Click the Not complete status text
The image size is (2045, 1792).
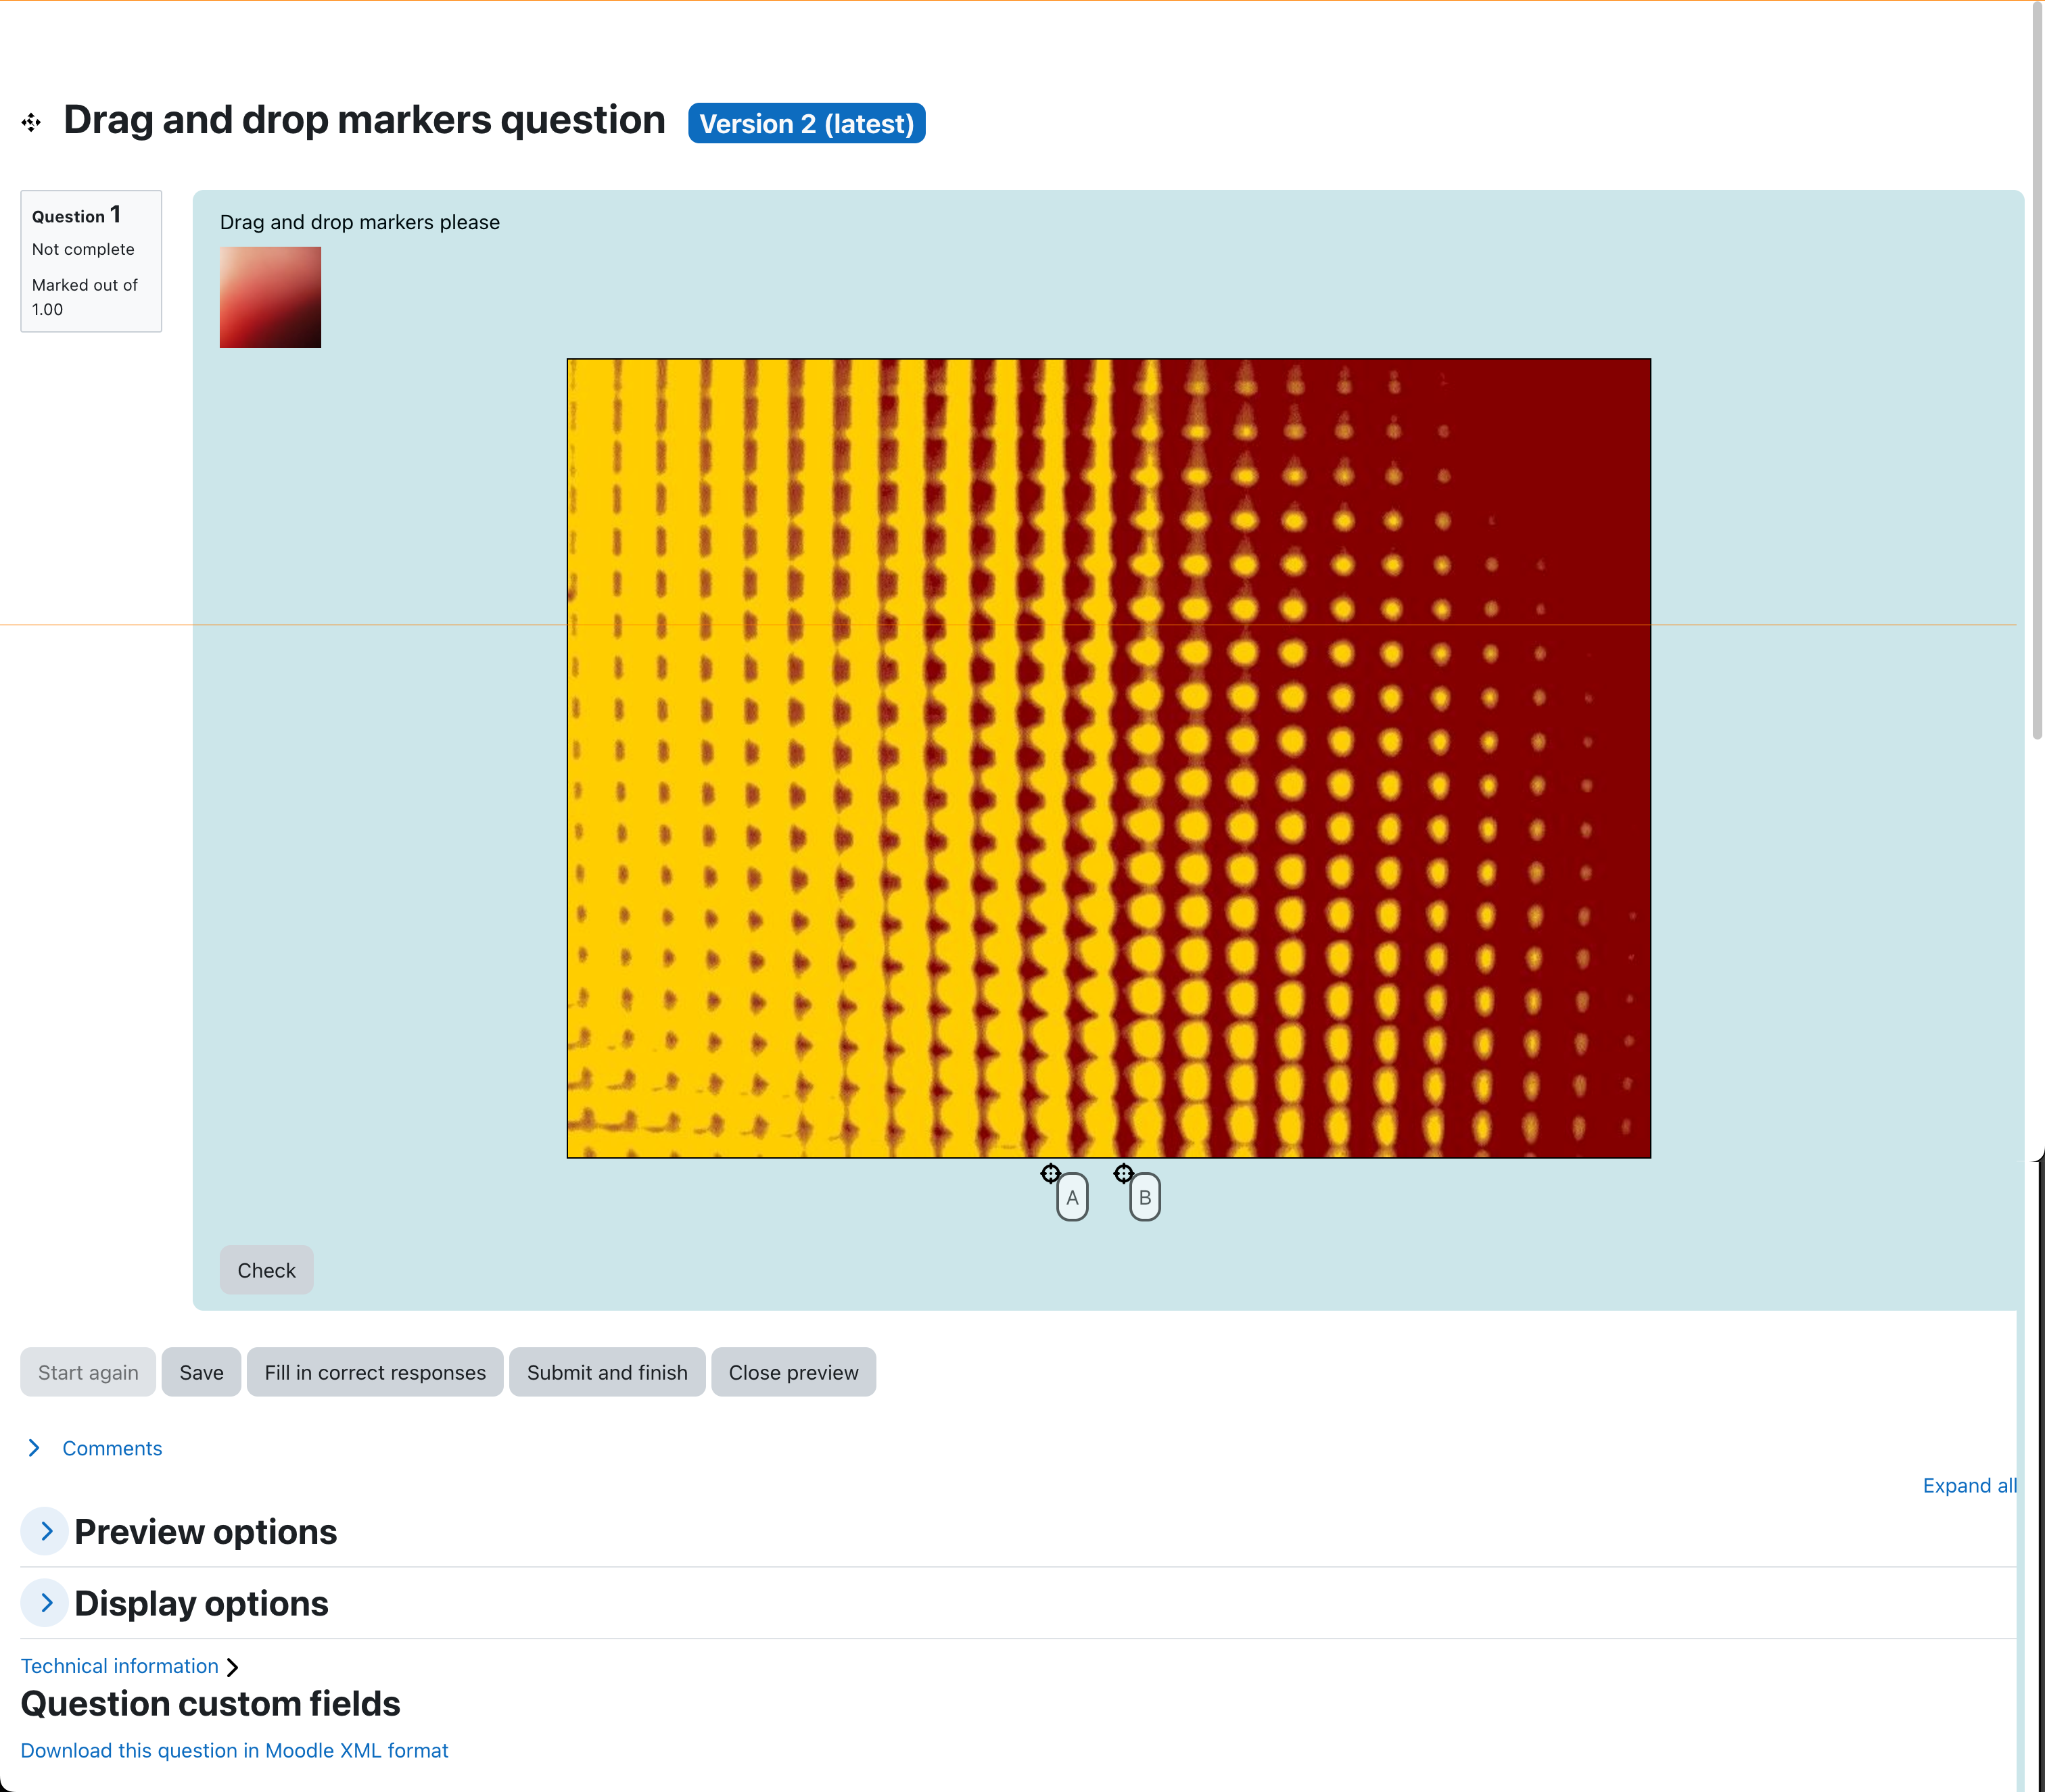(83, 249)
